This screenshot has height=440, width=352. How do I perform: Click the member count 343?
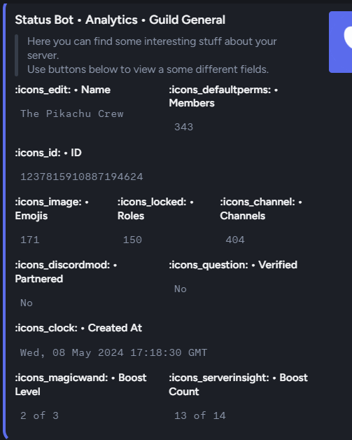pyautogui.click(x=183, y=127)
